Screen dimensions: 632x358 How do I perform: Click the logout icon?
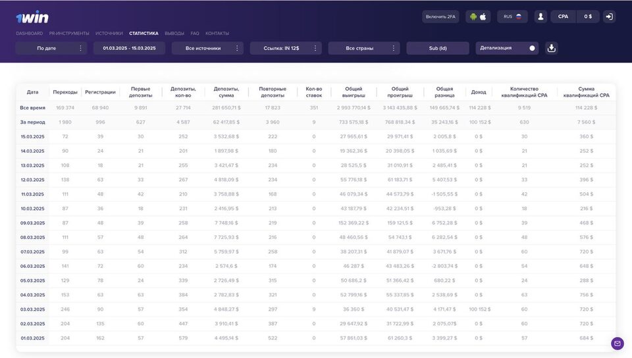point(609,16)
